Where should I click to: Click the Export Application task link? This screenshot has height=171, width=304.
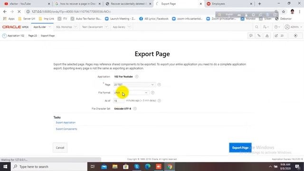[66, 123]
